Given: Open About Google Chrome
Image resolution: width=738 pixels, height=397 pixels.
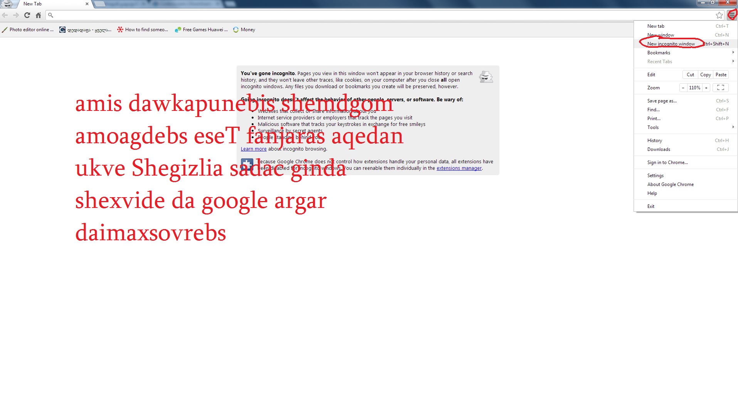Looking at the screenshot, I should click(686, 184).
